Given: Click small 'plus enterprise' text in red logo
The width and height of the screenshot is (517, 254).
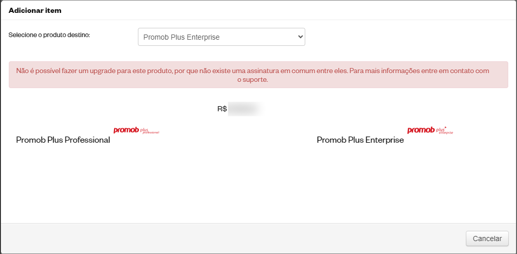Looking at the screenshot, I should pos(445,131).
